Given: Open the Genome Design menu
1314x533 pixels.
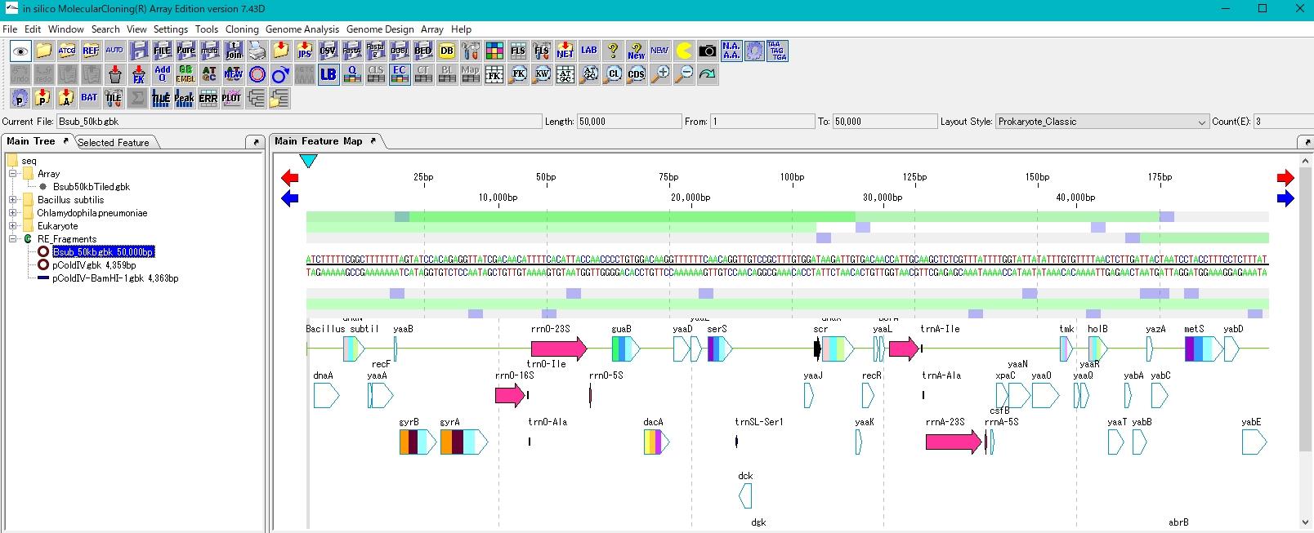Looking at the screenshot, I should click(380, 29).
